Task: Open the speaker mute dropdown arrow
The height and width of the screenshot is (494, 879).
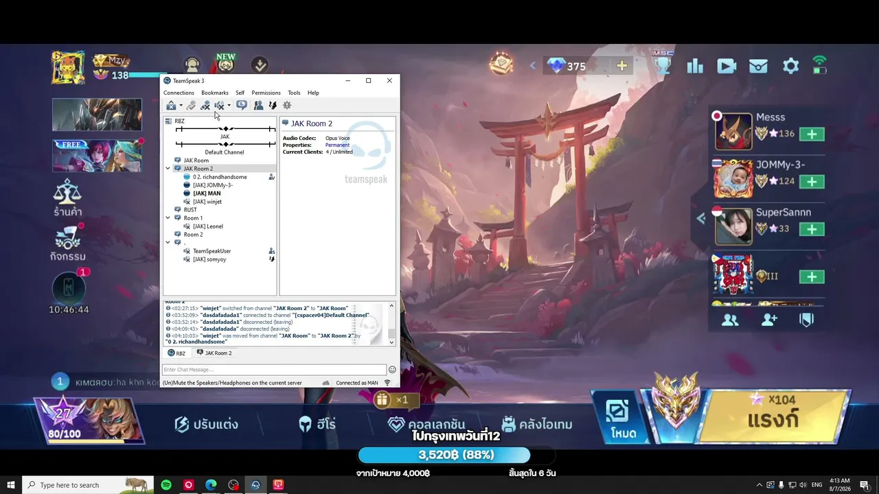Action: point(229,106)
